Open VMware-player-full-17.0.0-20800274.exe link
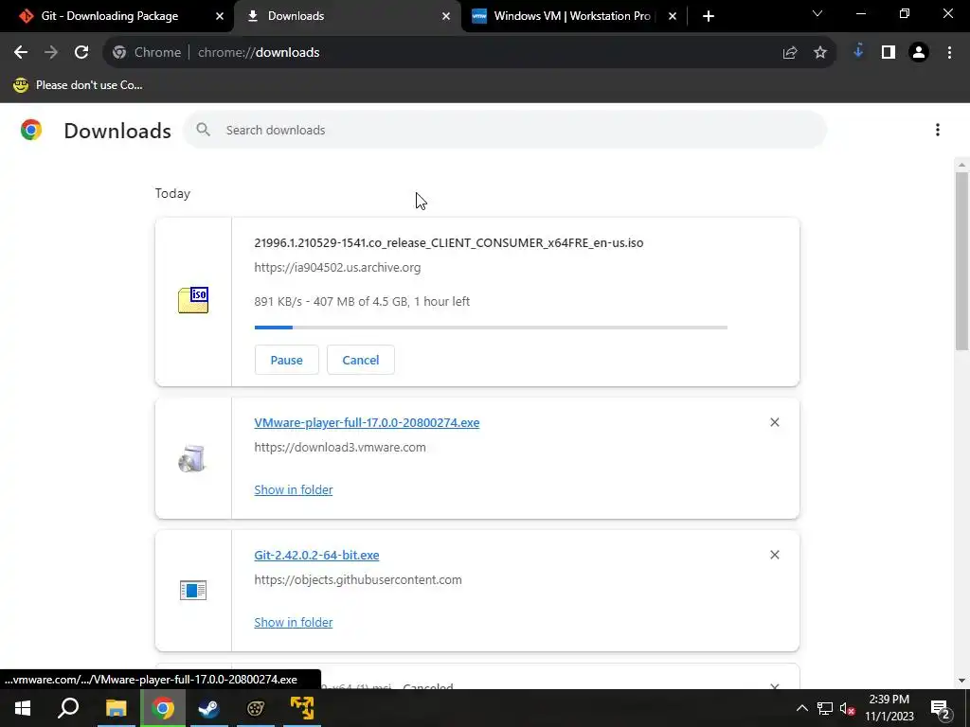Image resolution: width=970 pixels, height=727 pixels. [x=367, y=423]
